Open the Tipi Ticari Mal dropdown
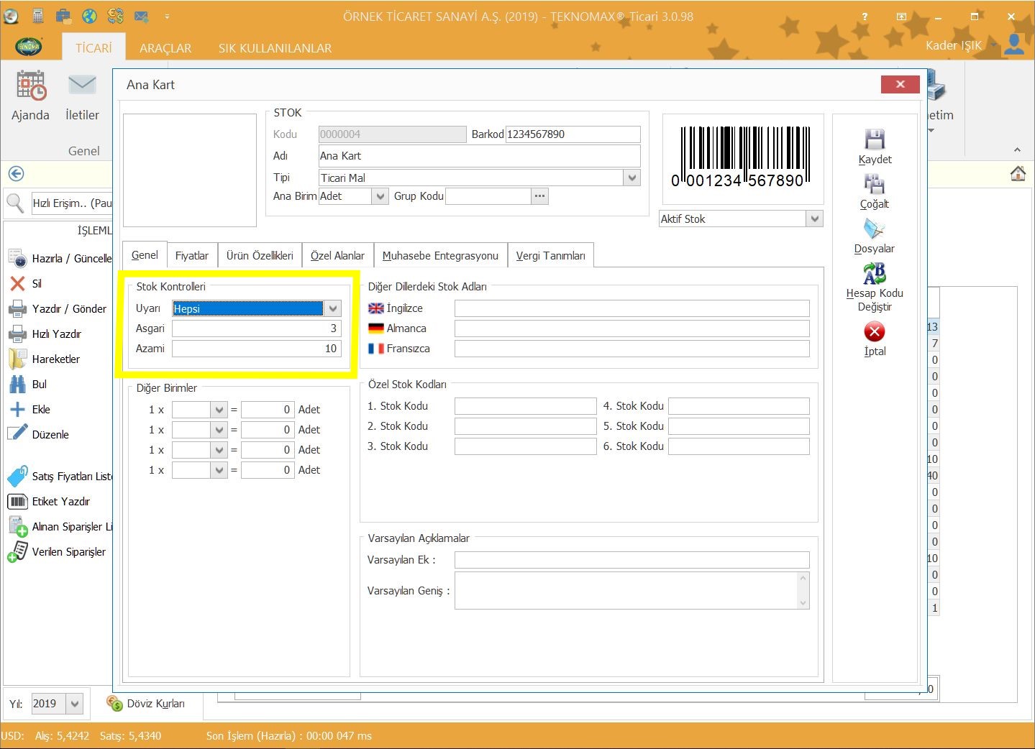The width and height of the screenshot is (1035, 749). [x=632, y=178]
